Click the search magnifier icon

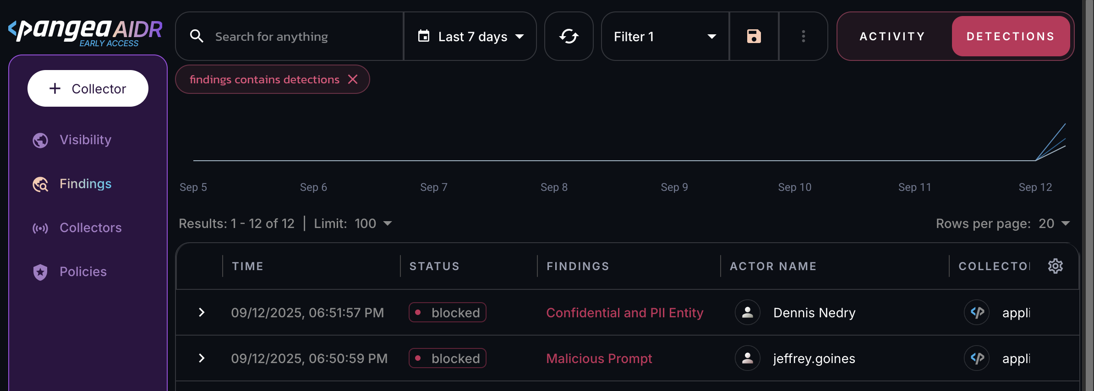coord(197,36)
